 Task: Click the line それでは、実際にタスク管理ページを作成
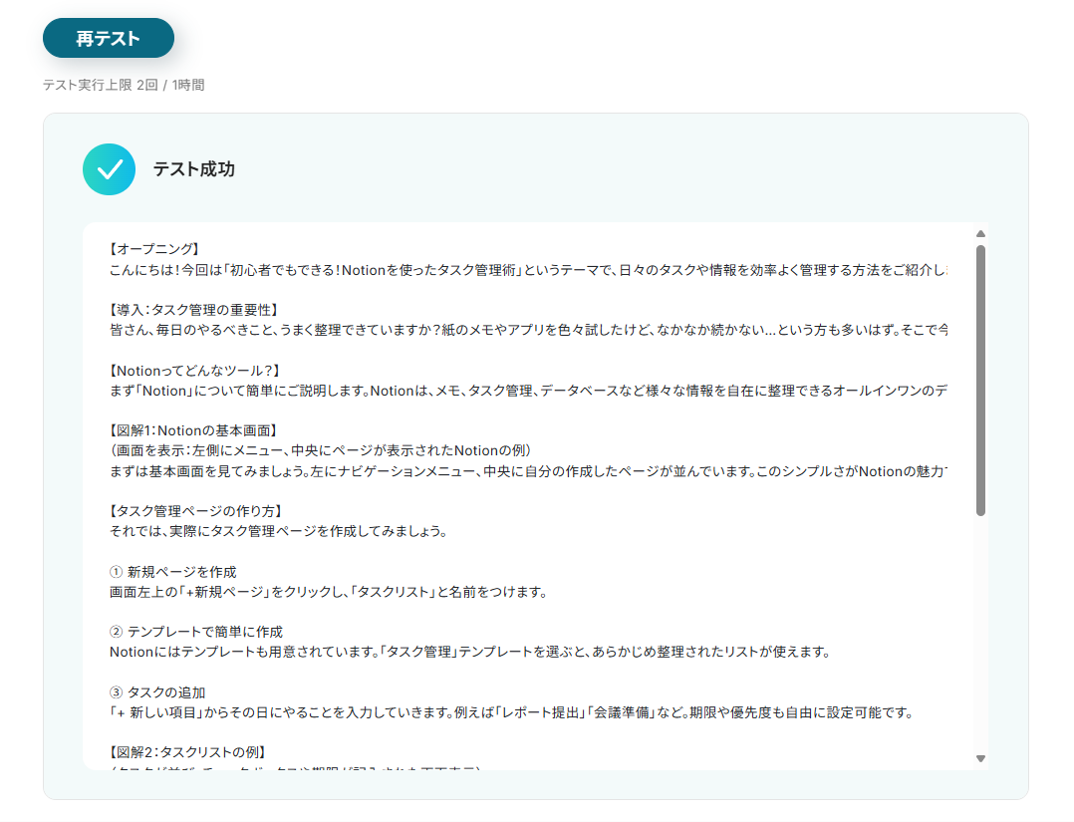(278, 532)
